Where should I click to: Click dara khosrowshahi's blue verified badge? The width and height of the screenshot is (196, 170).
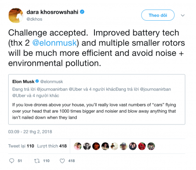point(82,12)
